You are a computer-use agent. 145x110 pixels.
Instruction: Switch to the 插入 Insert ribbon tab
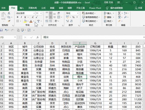22,8
